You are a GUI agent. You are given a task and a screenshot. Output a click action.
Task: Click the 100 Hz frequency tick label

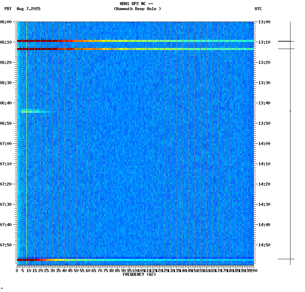coord(135,270)
